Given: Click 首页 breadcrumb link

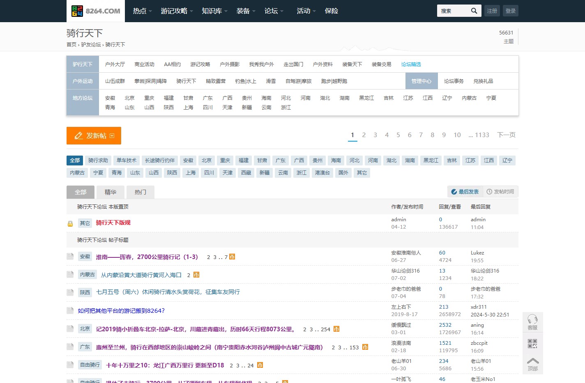Looking at the screenshot, I should (x=71, y=45).
